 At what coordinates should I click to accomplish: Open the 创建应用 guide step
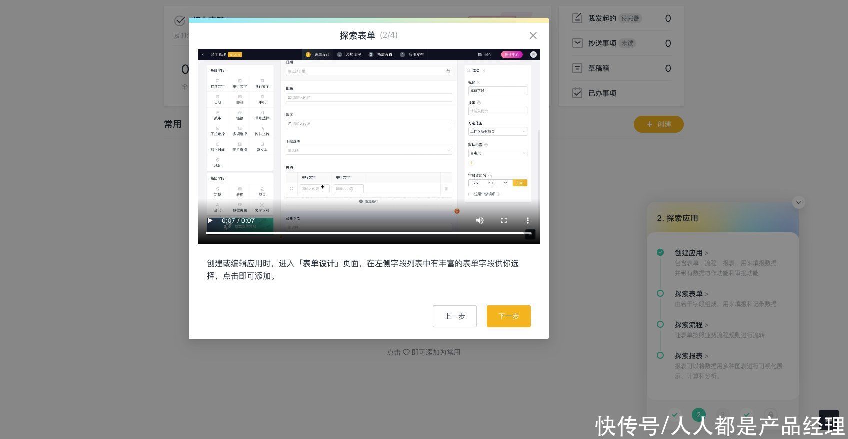coord(691,253)
